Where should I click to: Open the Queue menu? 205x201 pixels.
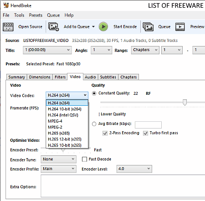53,15
